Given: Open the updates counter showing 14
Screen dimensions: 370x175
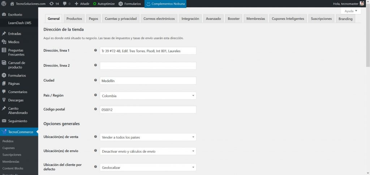Looking at the screenshot, I should pyautogui.click(x=54, y=4).
